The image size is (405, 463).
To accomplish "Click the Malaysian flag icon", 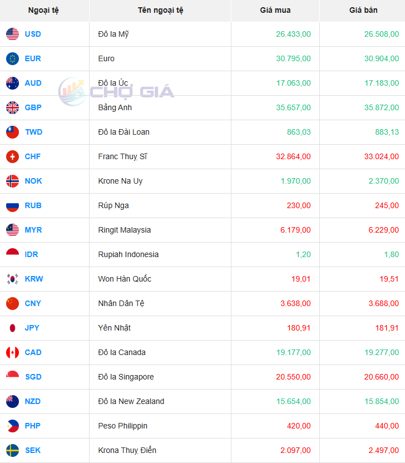I will point(12,230).
